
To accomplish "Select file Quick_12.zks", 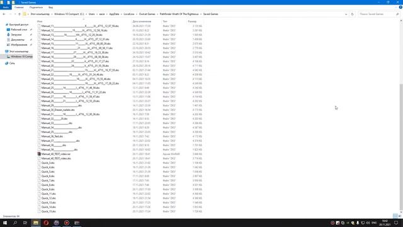I will [x=48, y=198].
